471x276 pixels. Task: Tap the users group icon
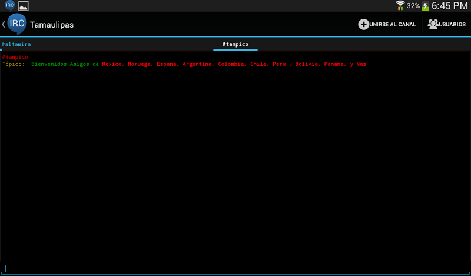pos(433,24)
